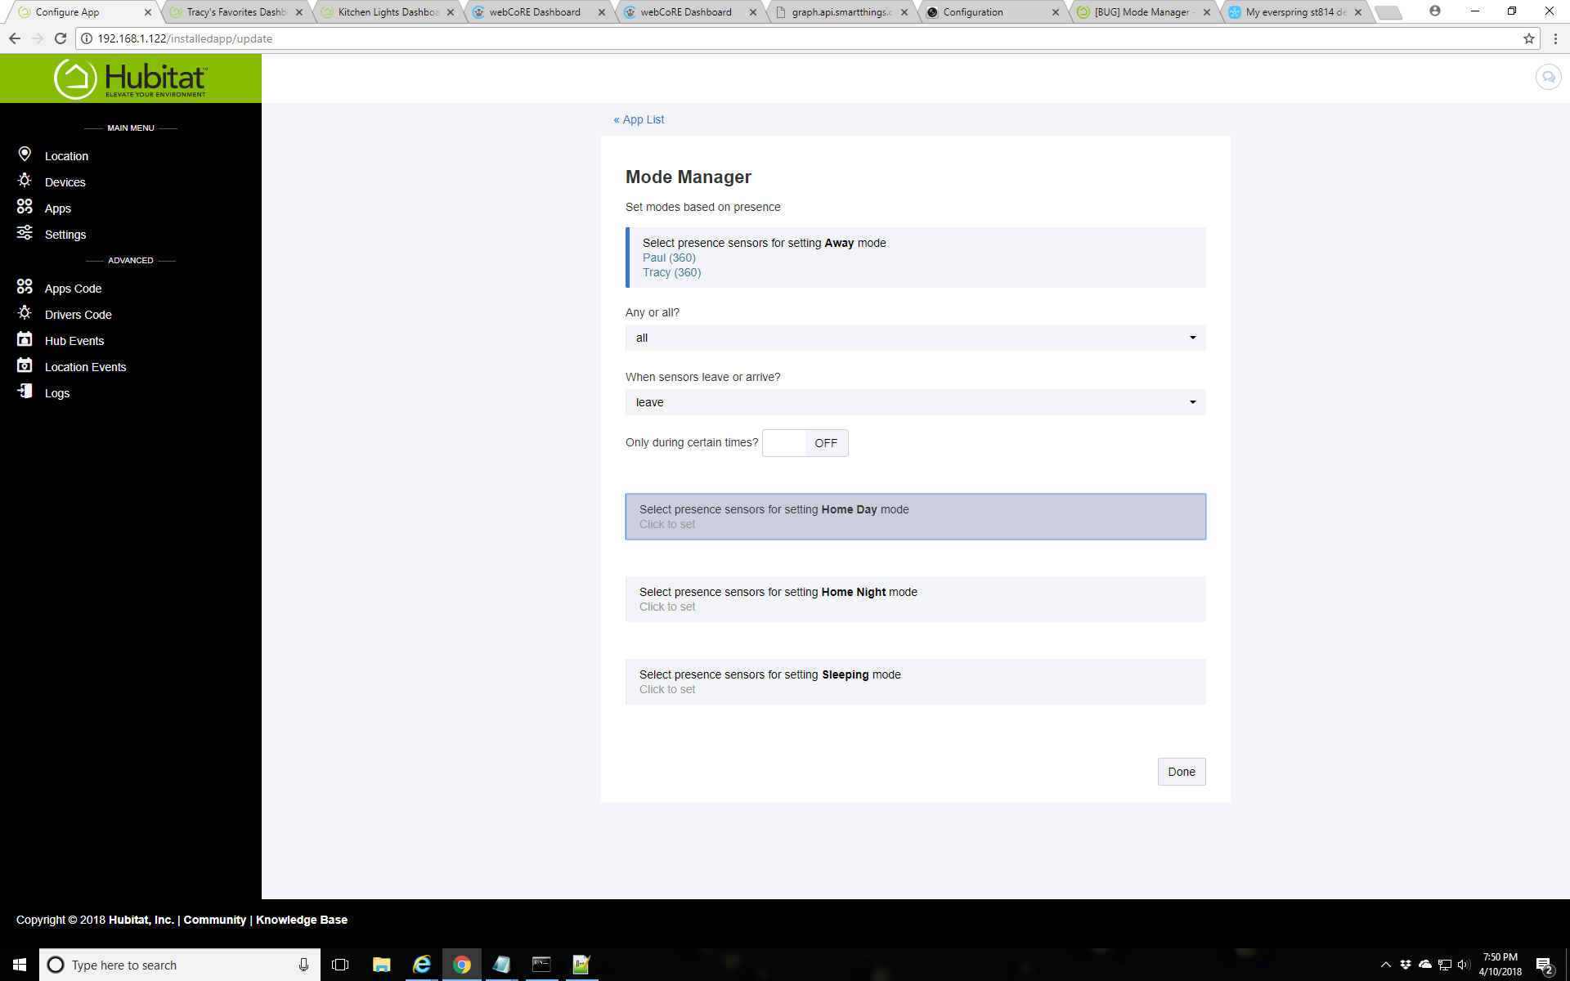Click the Apps Code icon
The width and height of the screenshot is (1570, 981).
pos(25,287)
